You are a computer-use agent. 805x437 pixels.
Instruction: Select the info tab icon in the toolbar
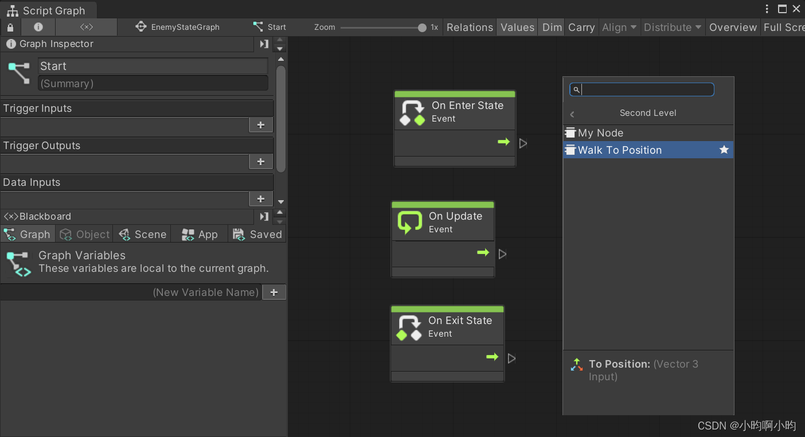click(x=38, y=27)
